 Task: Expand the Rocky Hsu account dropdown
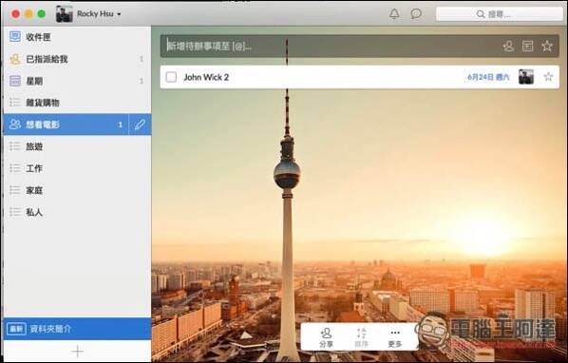(x=88, y=13)
